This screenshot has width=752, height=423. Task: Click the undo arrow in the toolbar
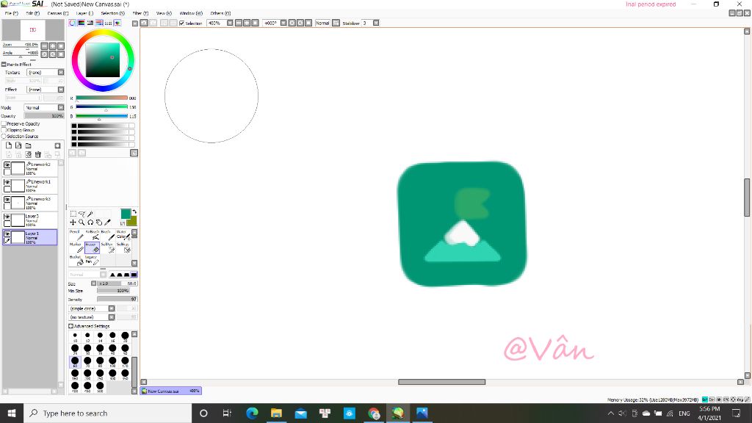(x=144, y=23)
